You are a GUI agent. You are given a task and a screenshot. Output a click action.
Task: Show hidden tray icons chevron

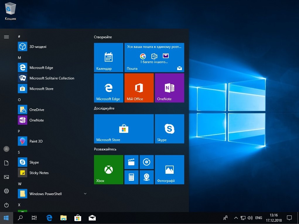pyautogui.click(x=236, y=218)
